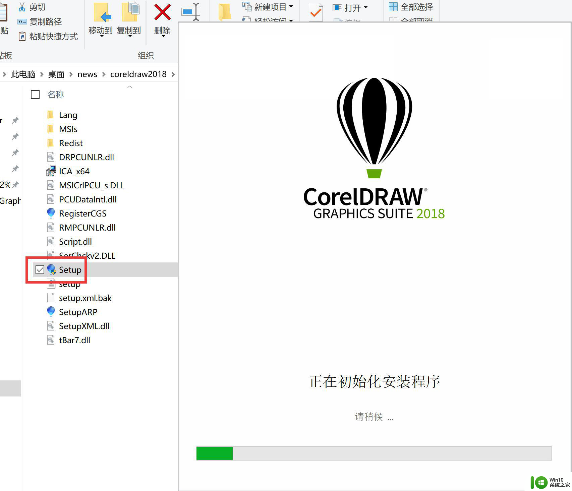This screenshot has height=491, width=572.
Task: Click the 复制路径 label
Action: [46, 22]
